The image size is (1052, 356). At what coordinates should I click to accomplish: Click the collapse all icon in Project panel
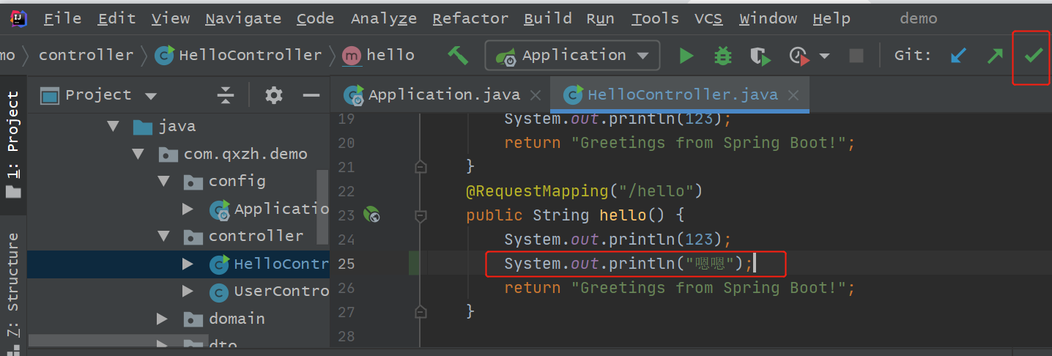[x=226, y=95]
